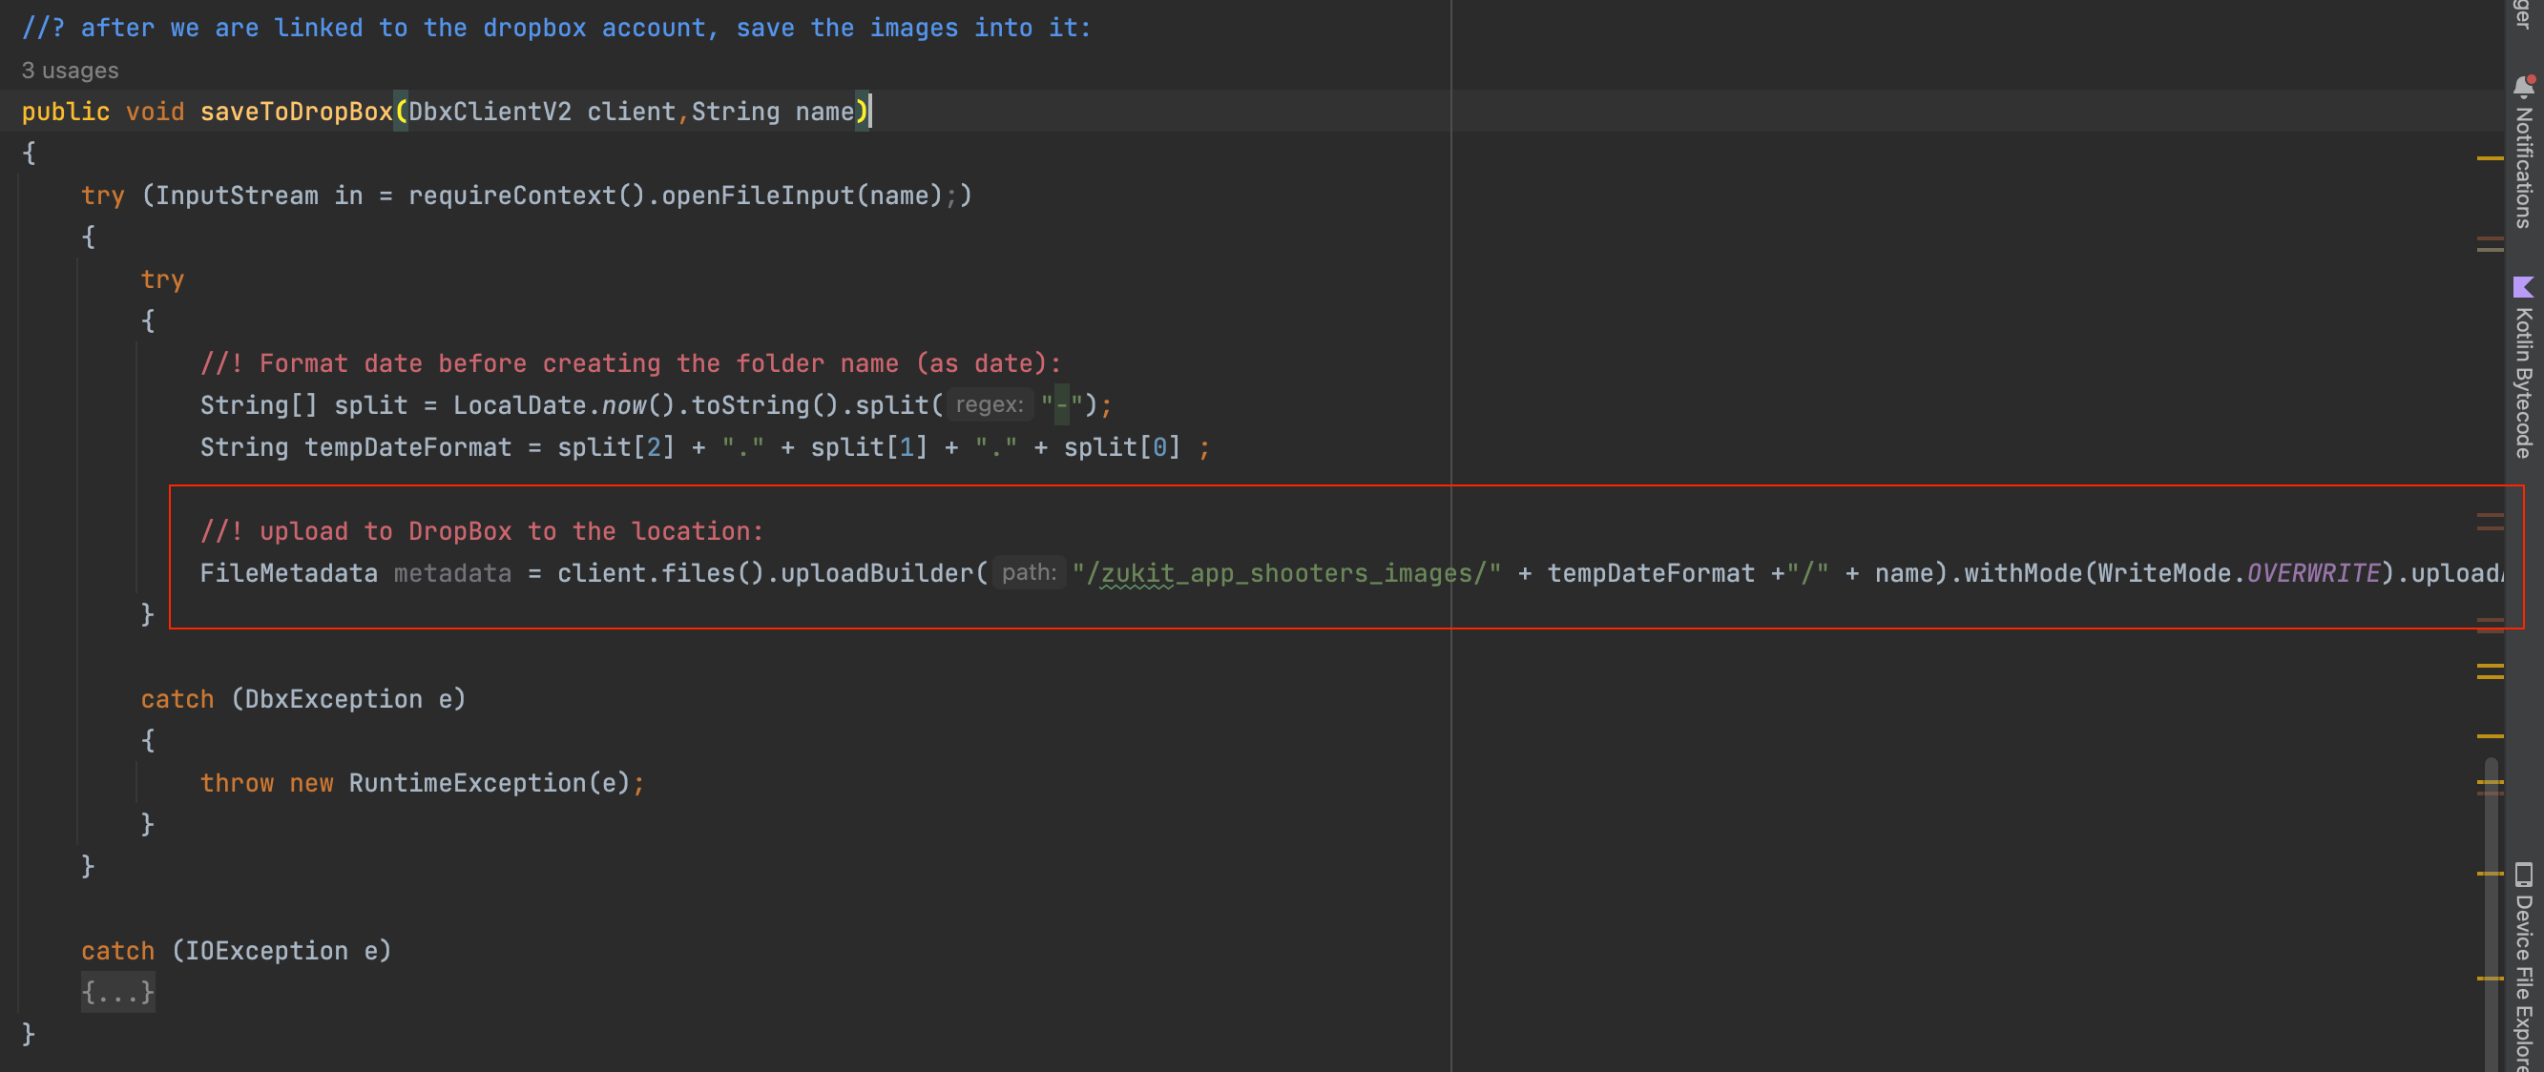The width and height of the screenshot is (2544, 1072).
Task: Click the 'public' keyword
Action: [x=65, y=112]
